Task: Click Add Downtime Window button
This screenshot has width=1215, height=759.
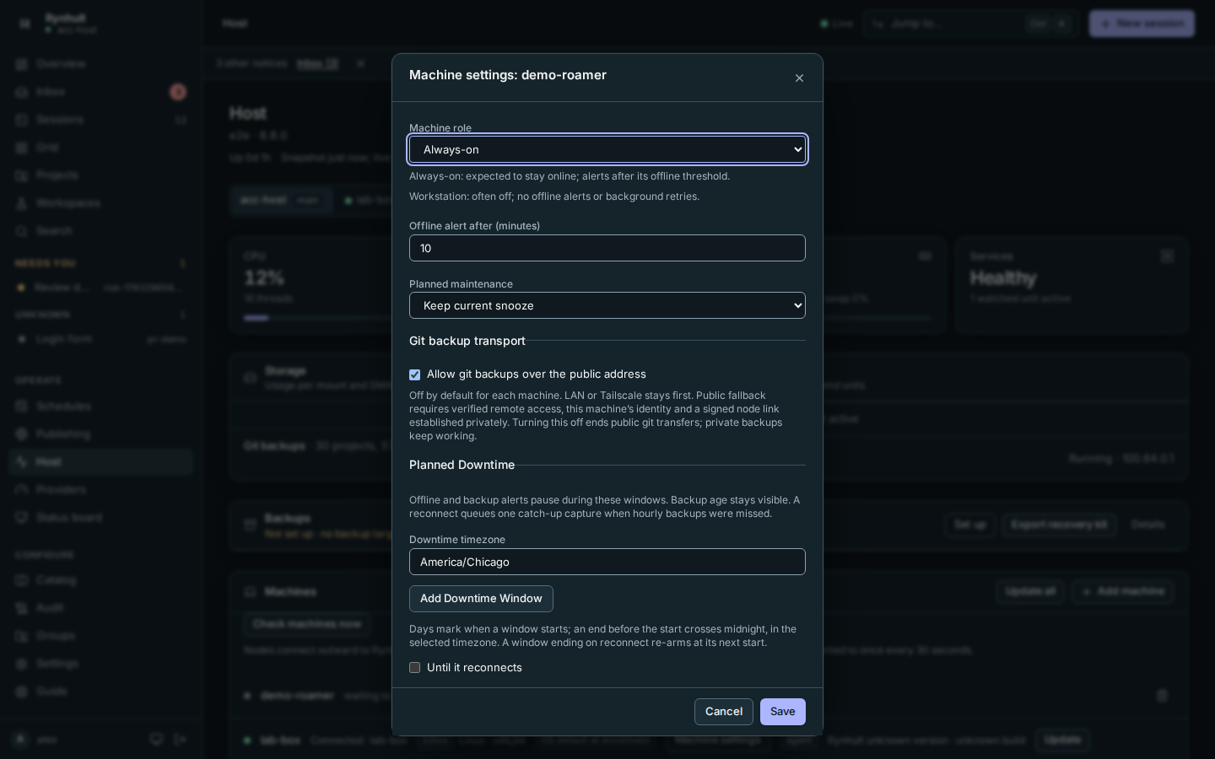Action: tap(481, 599)
